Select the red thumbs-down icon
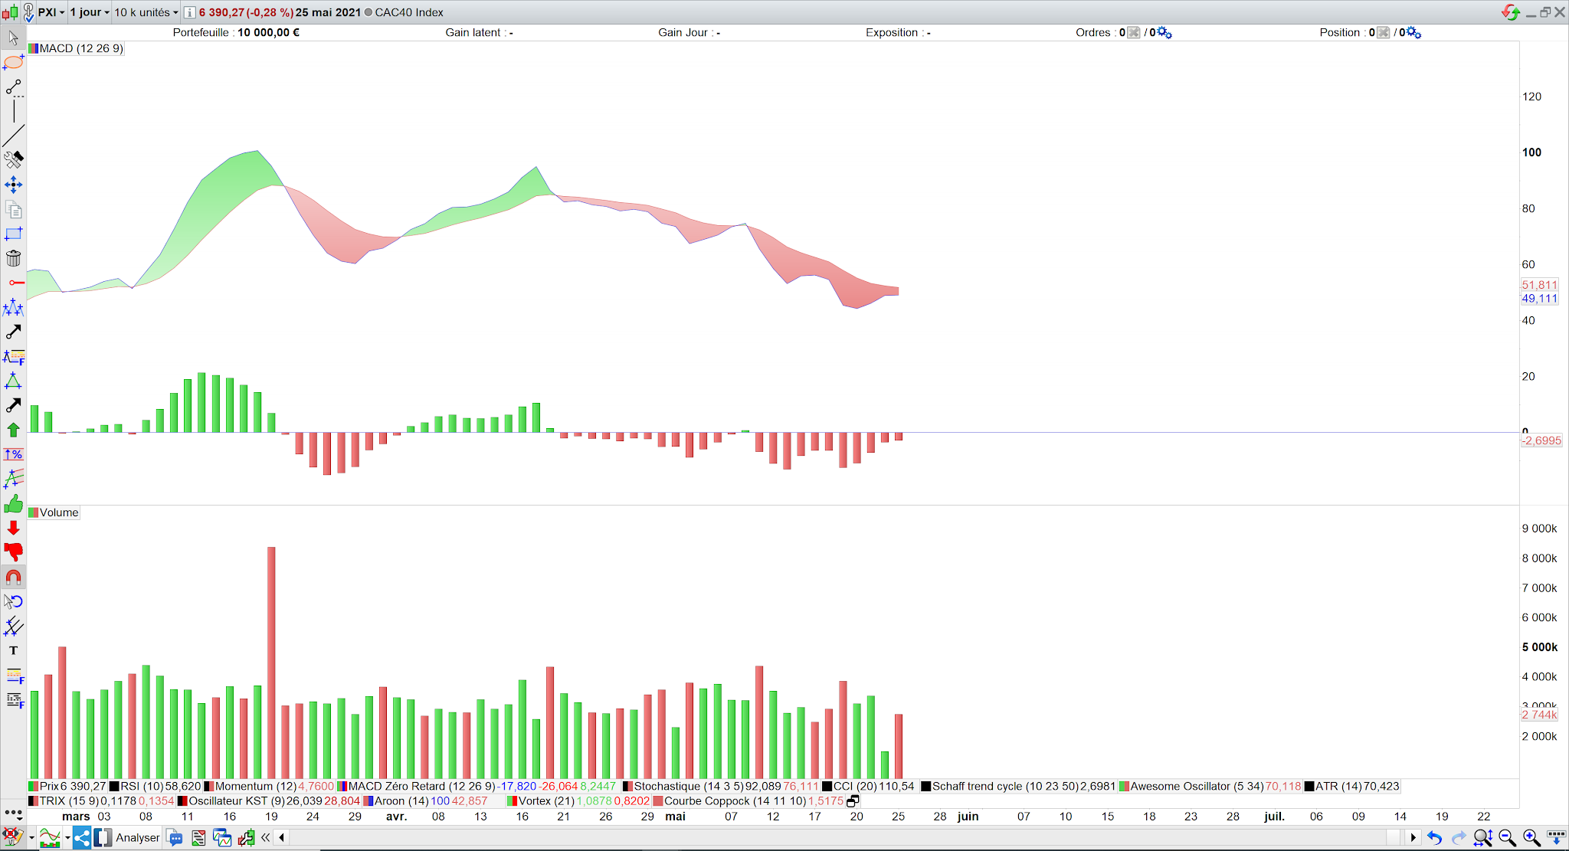The height and width of the screenshot is (851, 1569). (x=13, y=552)
